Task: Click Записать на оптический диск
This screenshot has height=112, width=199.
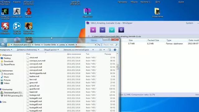Action: tap(76, 50)
